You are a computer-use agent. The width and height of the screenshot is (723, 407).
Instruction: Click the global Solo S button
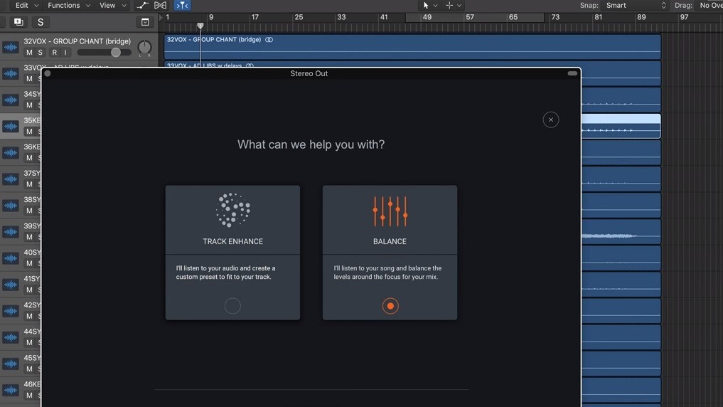click(x=41, y=22)
